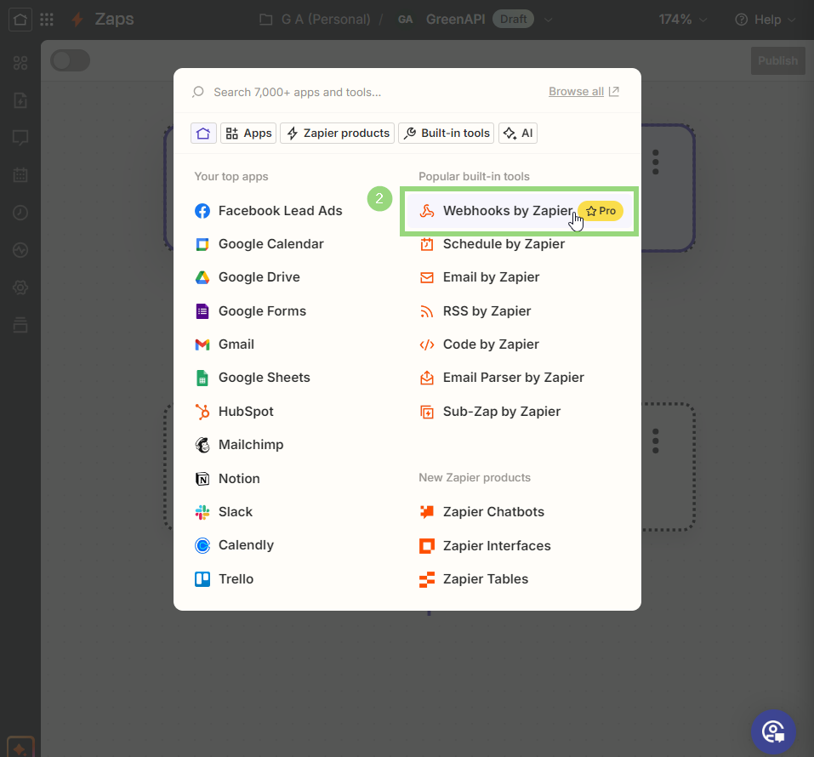The height and width of the screenshot is (757, 814).
Task: Choose the Code by Zapier tool
Action: pos(426,344)
